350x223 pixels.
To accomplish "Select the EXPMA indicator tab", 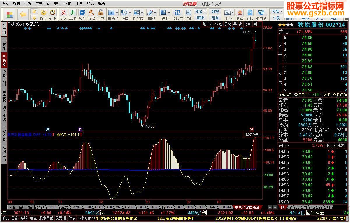I will (225, 207).
